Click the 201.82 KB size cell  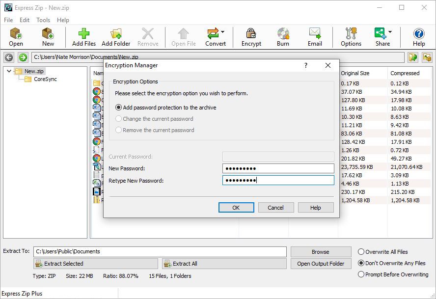[x=353, y=159]
